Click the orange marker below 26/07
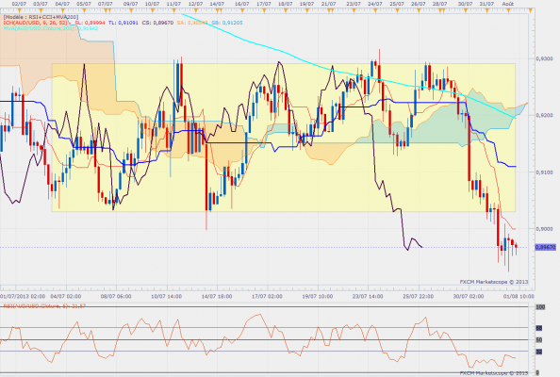Screen dimensions: 560x377 click(x=419, y=10)
